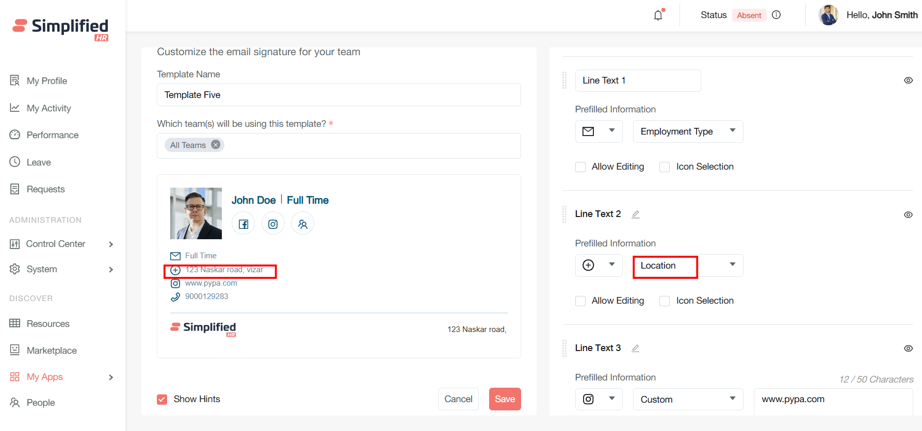The width and height of the screenshot is (922, 431).
Task: Click the Instagram icon beside John Doe
Action: pos(273,224)
